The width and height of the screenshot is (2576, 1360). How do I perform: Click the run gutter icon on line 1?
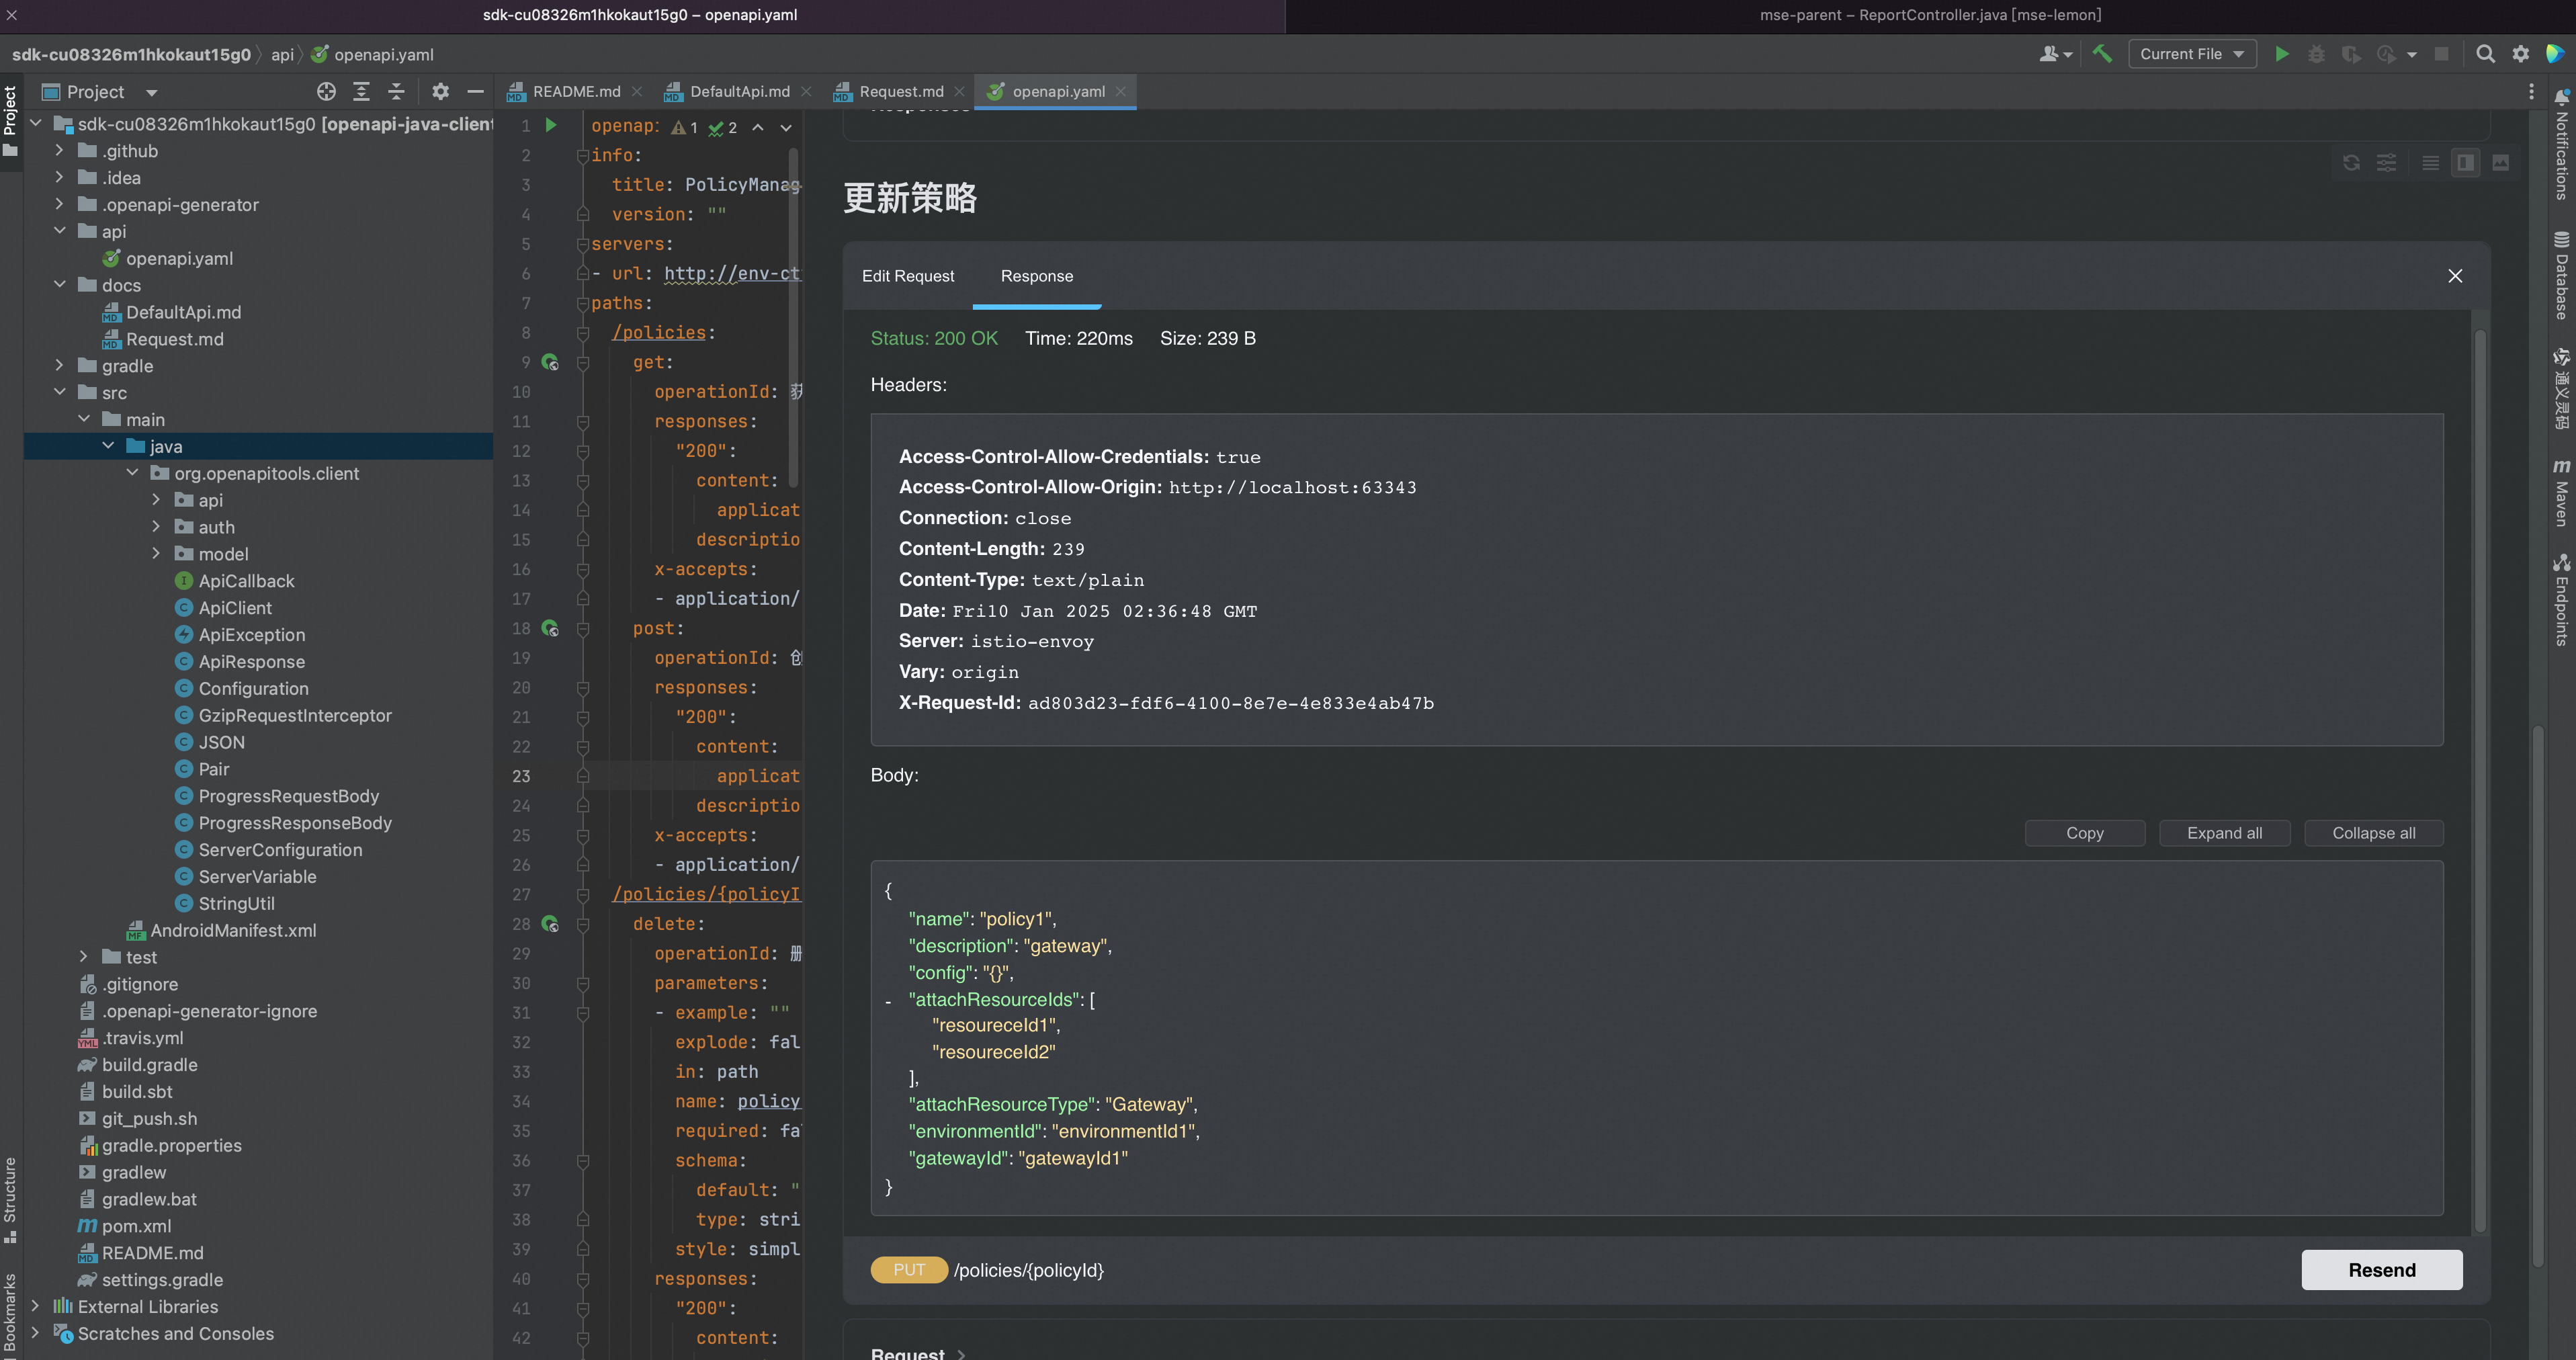pyautogui.click(x=551, y=126)
